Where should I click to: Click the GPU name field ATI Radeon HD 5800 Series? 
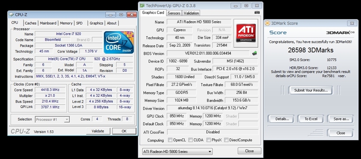199,22
